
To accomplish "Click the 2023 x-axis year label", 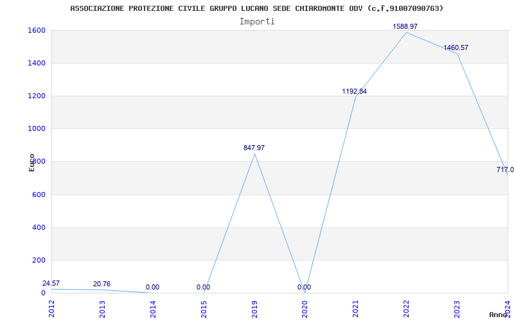I will coord(457,309).
